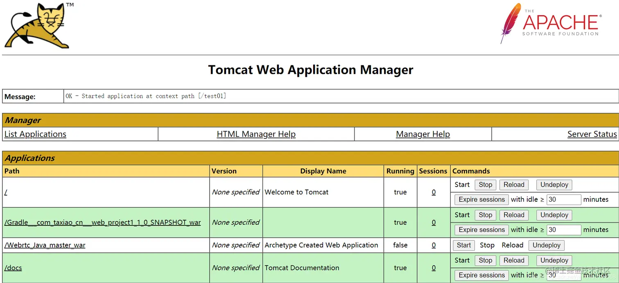This screenshot has width=619, height=283.
Task: Click sessions count 0 for Webrtc_Java_master_war
Action: (434, 245)
